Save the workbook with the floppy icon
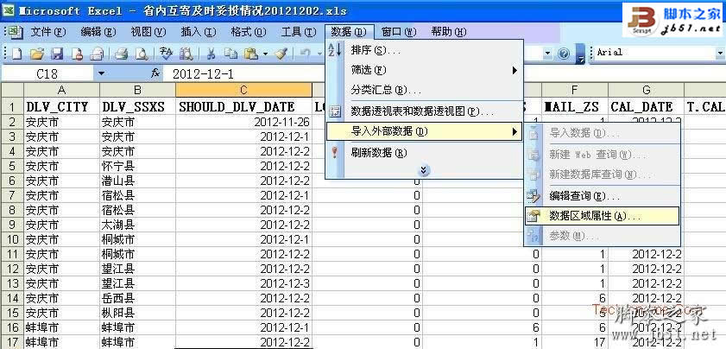Viewport: 726px width, 349px height. (x=56, y=54)
